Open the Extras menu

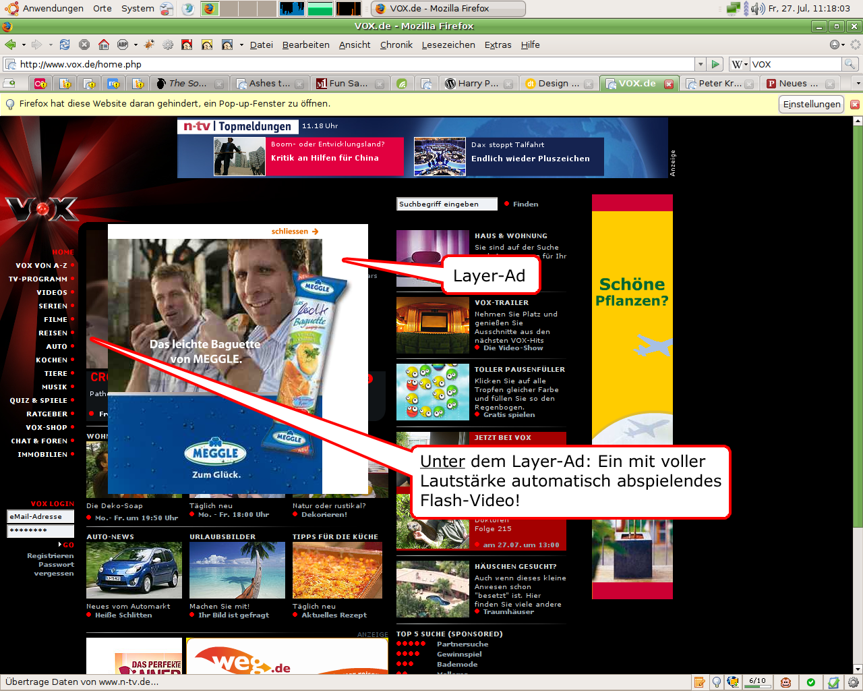(498, 45)
